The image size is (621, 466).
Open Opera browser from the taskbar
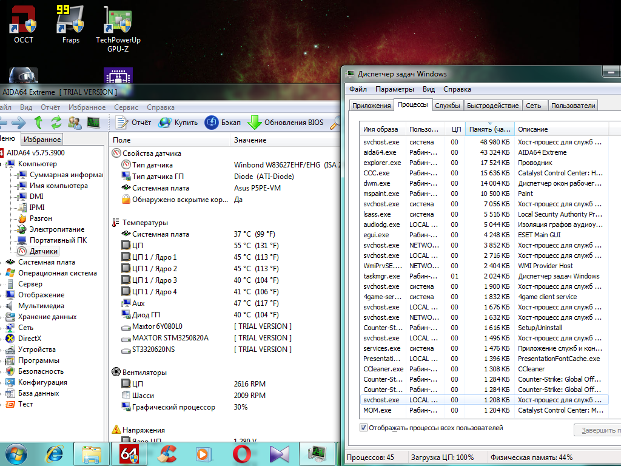point(241,454)
